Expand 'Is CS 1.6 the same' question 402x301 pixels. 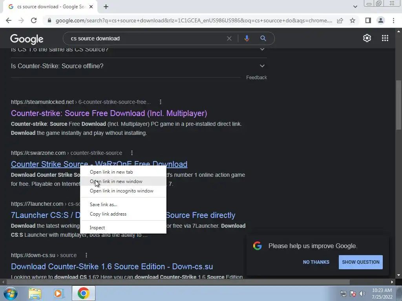139,49
